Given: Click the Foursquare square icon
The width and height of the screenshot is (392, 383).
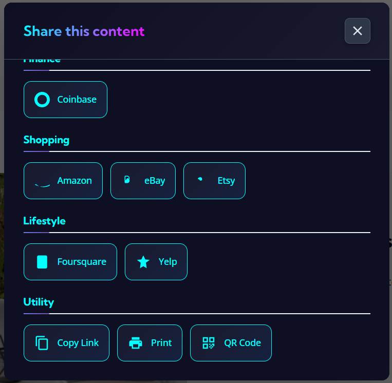Looking at the screenshot, I should coord(42,262).
